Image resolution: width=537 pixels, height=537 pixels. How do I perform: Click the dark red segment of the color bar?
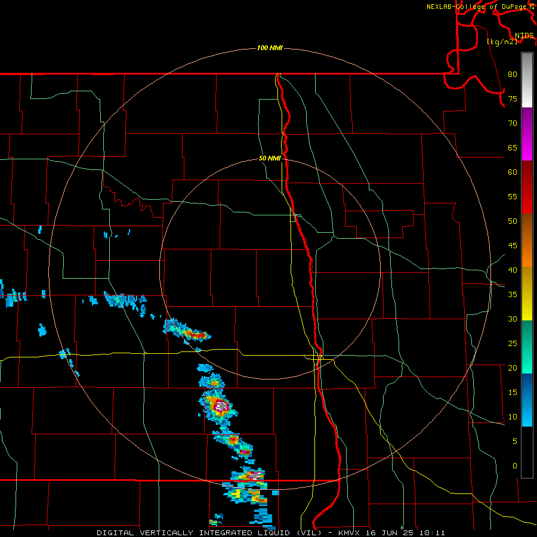(x=527, y=187)
